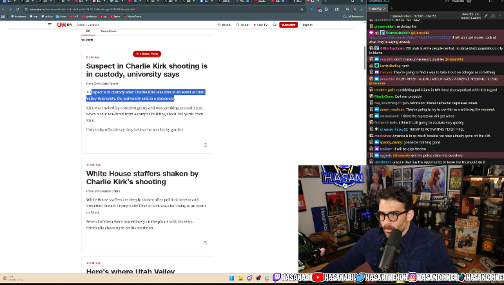Reload the page with refresh icon
504x285 pixels.
[17, 9]
